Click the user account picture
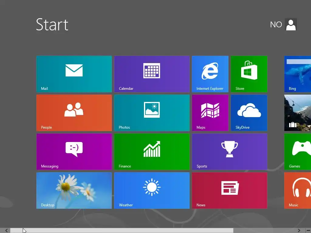Viewport: 311px width, 233px height. click(291, 24)
